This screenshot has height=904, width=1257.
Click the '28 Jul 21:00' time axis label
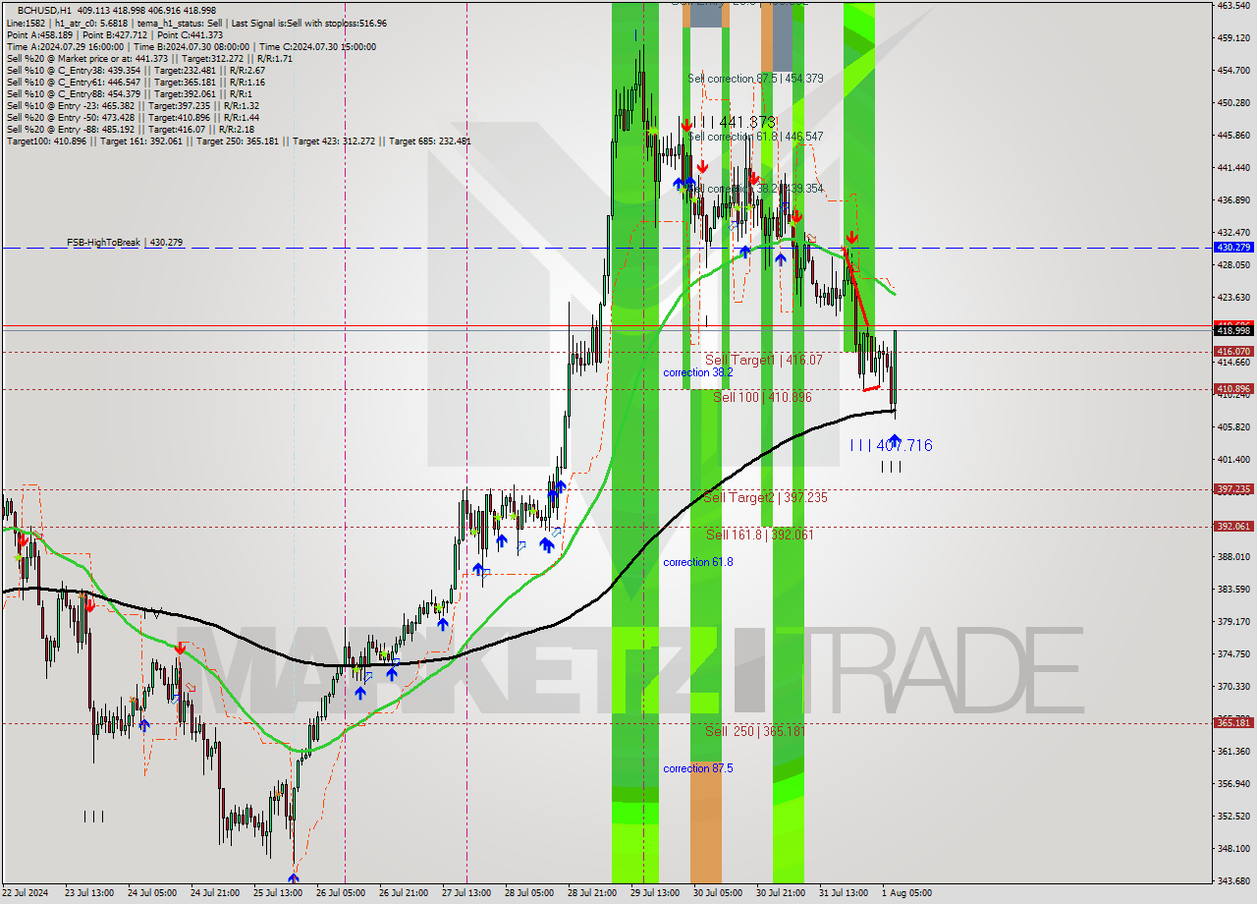(x=592, y=893)
